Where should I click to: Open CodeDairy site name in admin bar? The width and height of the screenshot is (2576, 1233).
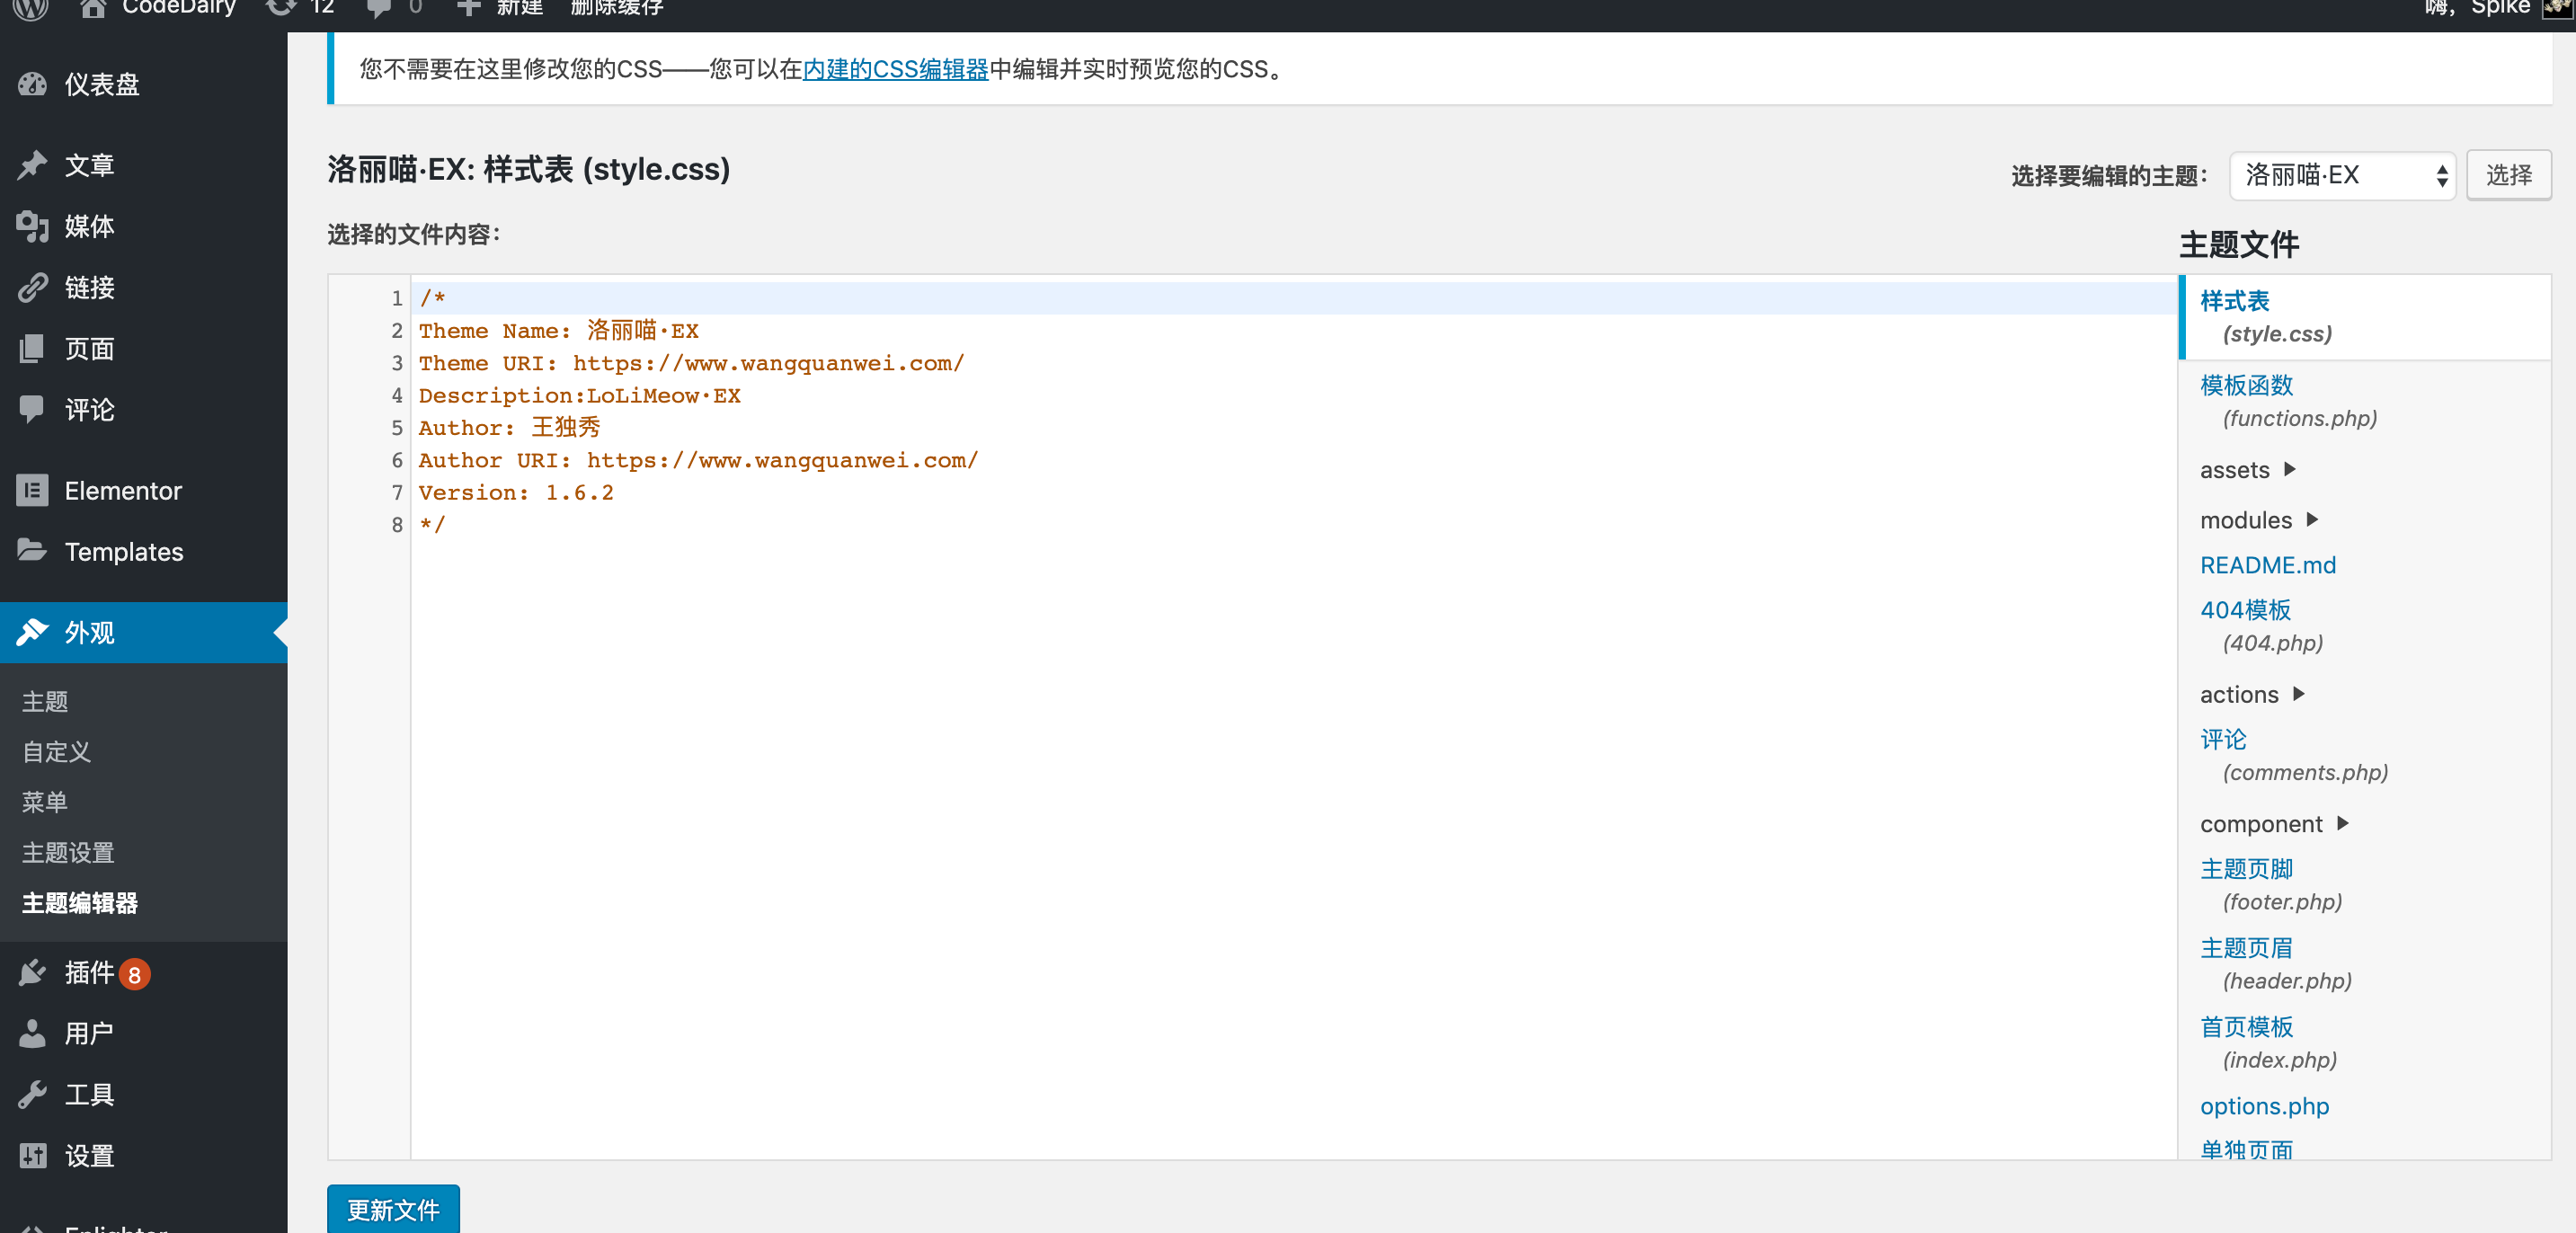tap(179, 8)
